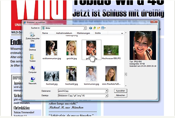Sort by Markierungen column header
Viewport: 175px width, 118px height.
85,33
